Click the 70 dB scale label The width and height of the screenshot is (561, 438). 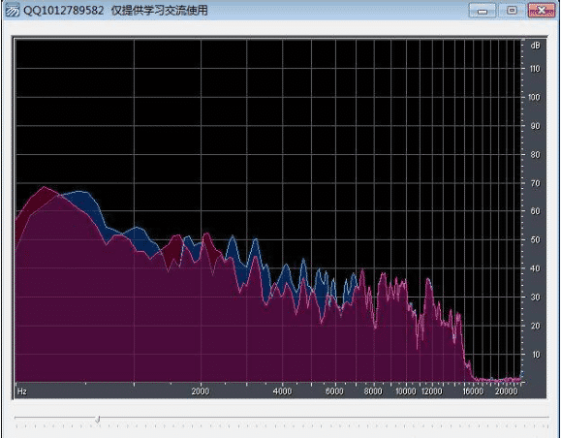[x=536, y=183]
